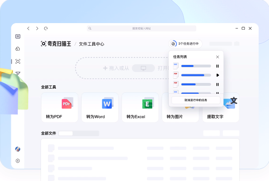Click third PDF task progress bar
269x181 pixels.
click(196, 84)
